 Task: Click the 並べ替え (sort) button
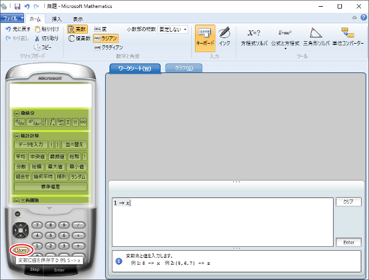click(74, 144)
